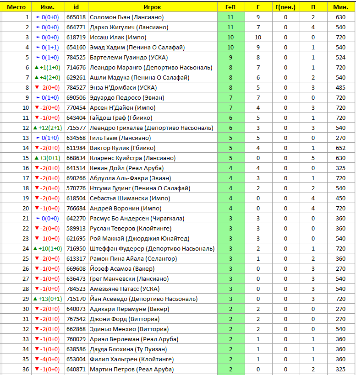Click minutes value 524

click(340, 58)
